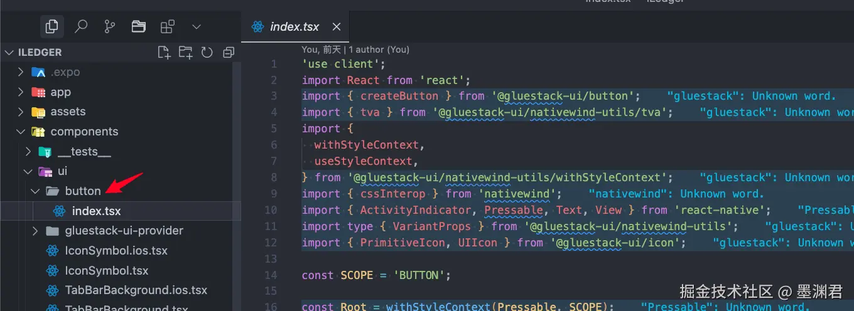Click the PrimitiveIcon identifier on line 12
The width and height of the screenshot is (854, 311).
[x=402, y=243]
